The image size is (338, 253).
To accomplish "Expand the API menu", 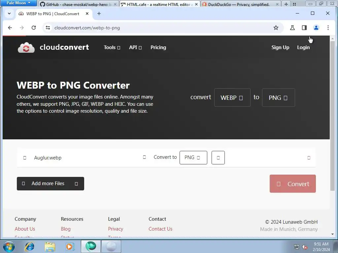I will [x=135, y=47].
